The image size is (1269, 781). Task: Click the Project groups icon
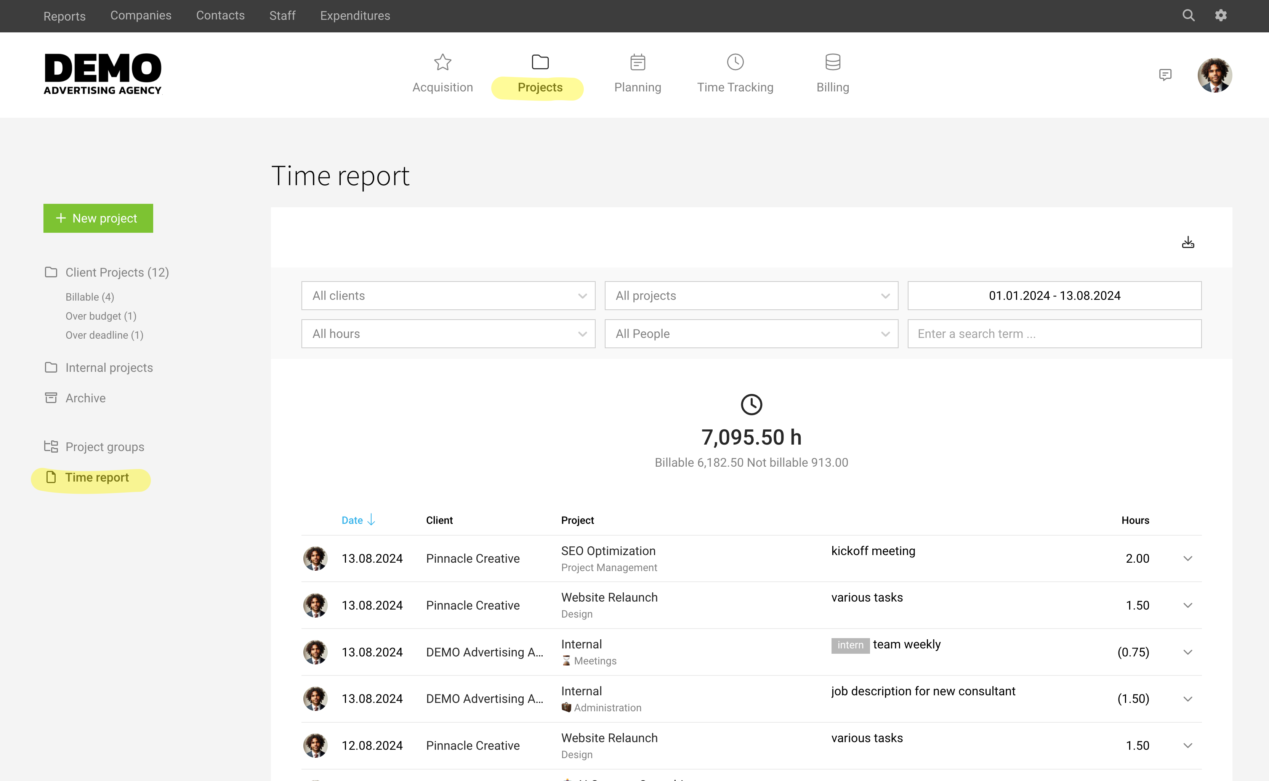coord(51,446)
